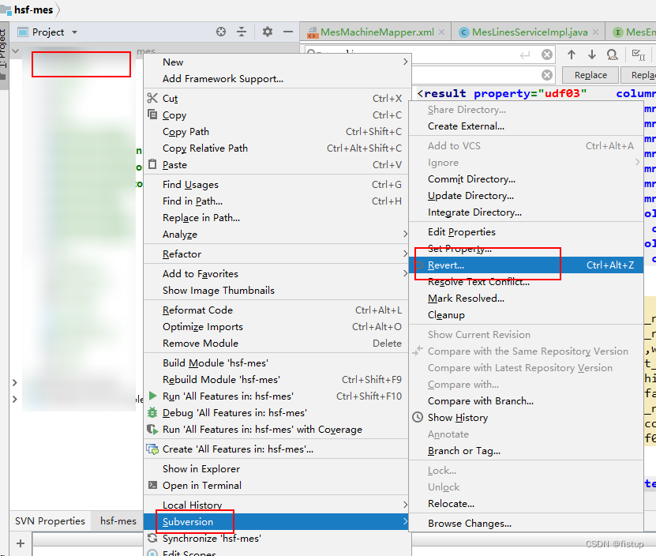Image resolution: width=656 pixels, height=556 pixels.
Task: Open Project panel settings gear
Action: (x=268, y=32)
